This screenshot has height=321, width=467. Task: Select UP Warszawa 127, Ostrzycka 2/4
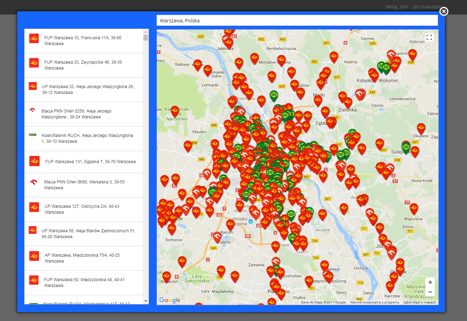click(x=84, y=210)
